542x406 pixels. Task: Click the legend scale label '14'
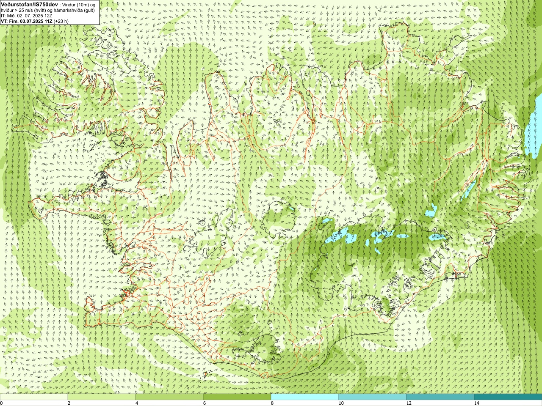(476, 403)
